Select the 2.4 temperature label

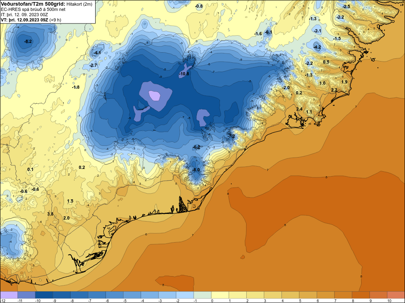[x=299, y=109]
